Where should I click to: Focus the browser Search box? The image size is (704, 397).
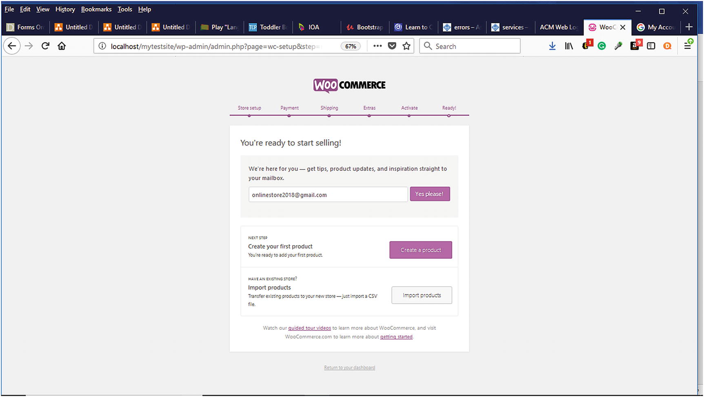click(470, 46)
